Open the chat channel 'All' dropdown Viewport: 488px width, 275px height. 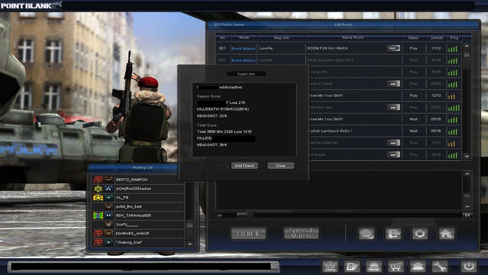[243, 215]
